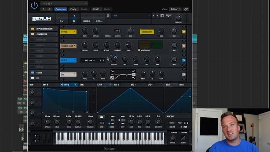
Task: Click the ENV 2 drag-assign crosshair icon
Action: [x=62, y=85]
